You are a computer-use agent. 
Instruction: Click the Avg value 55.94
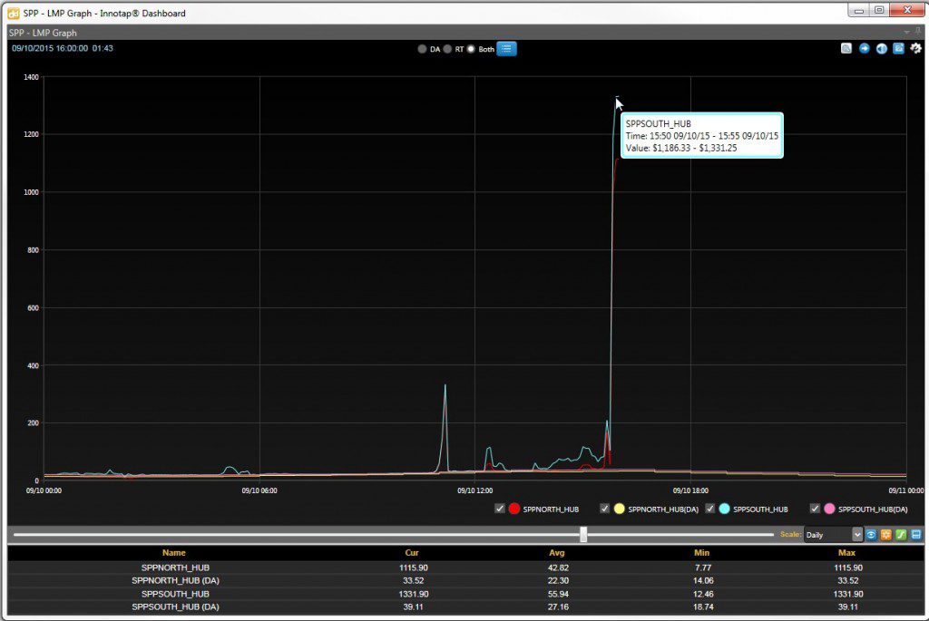coord(558,594)
